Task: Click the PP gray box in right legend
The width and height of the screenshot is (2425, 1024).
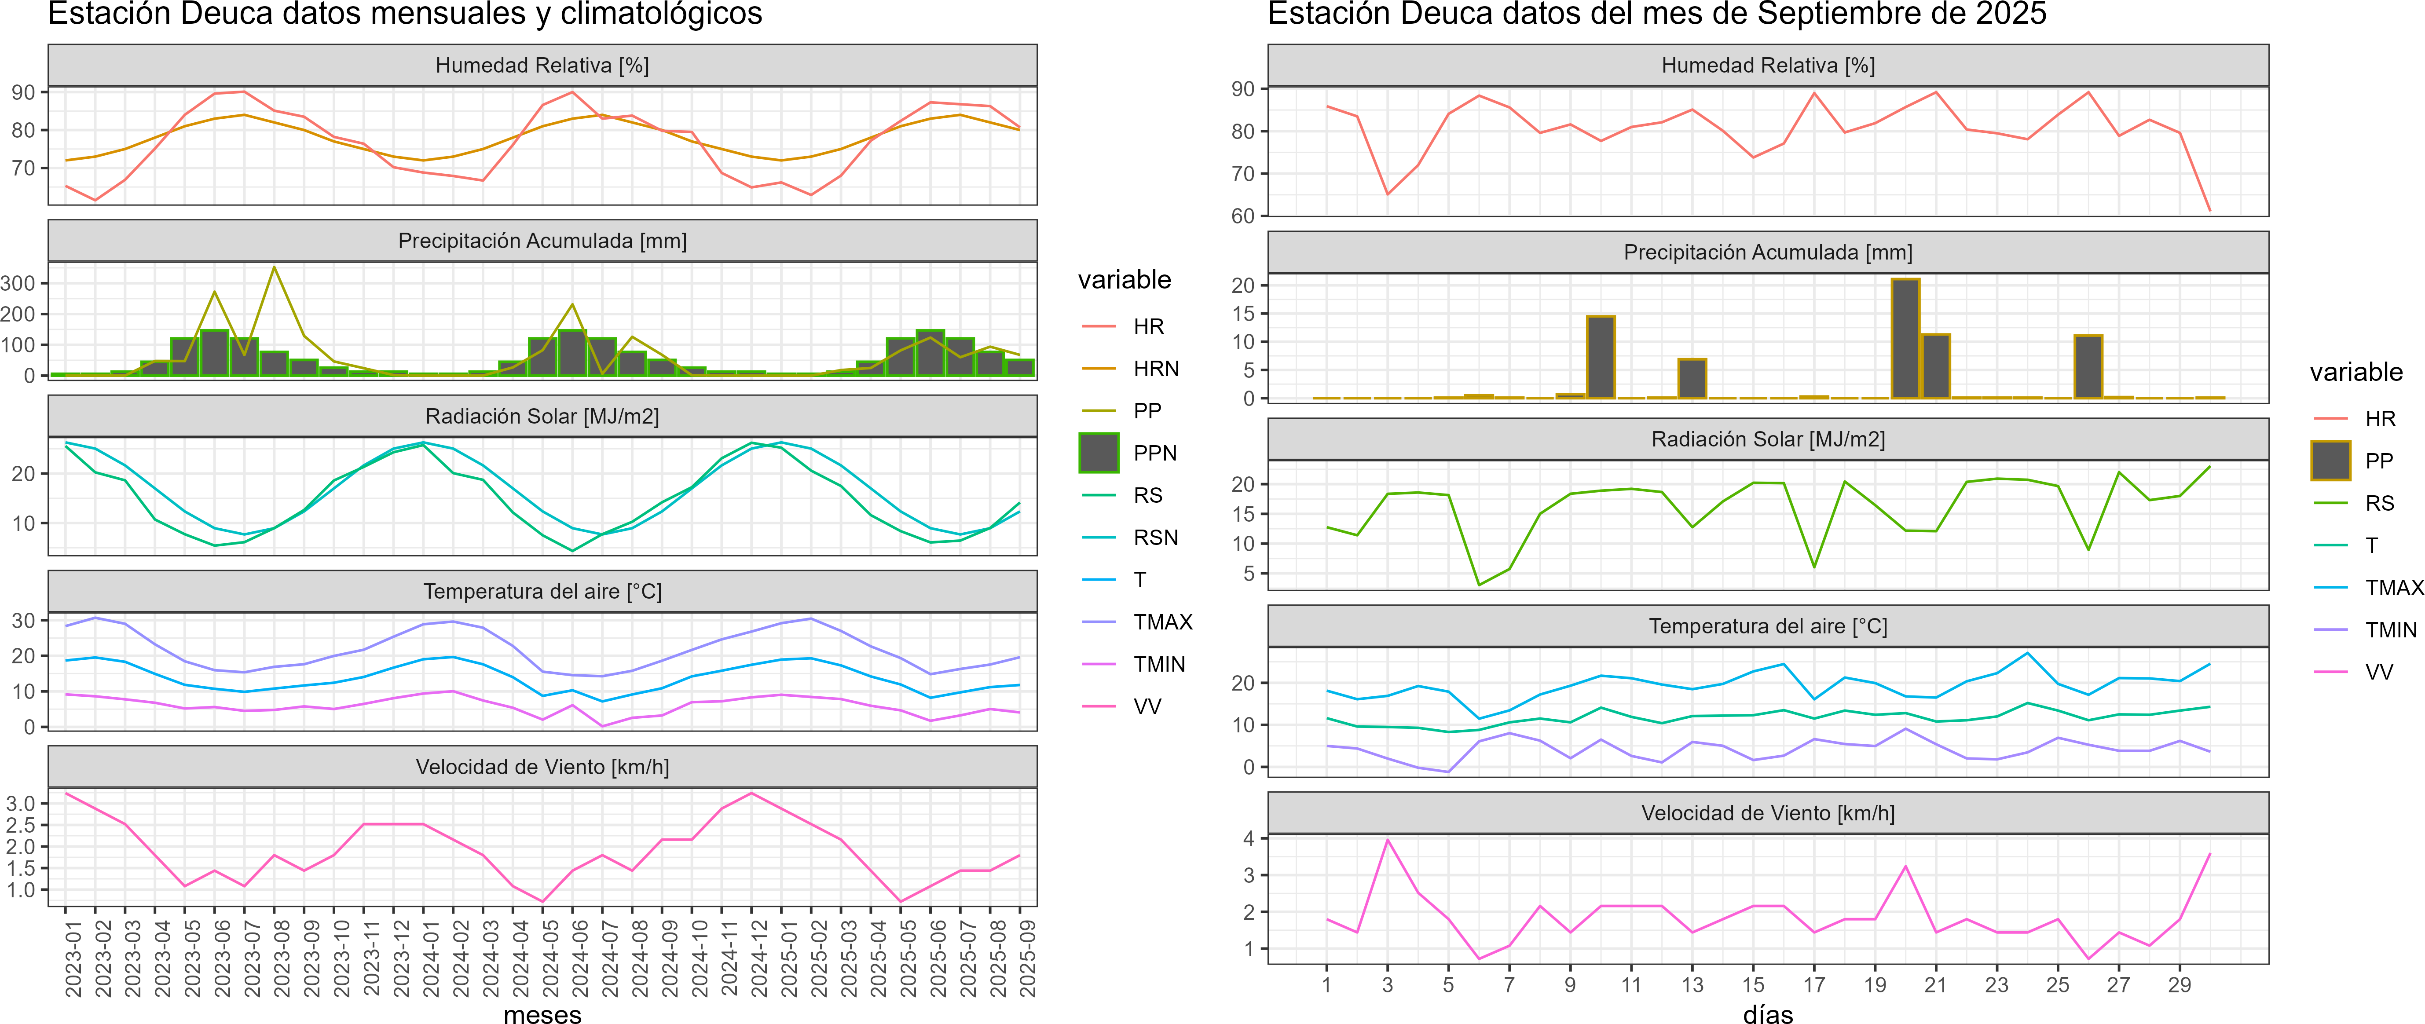Action: point(2330,461)
